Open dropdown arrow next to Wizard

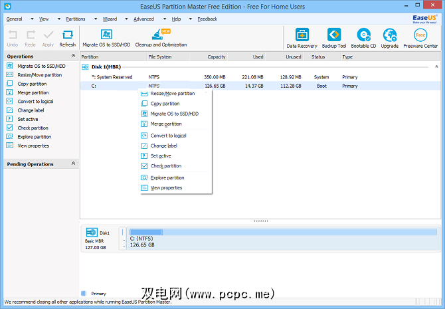127,19
